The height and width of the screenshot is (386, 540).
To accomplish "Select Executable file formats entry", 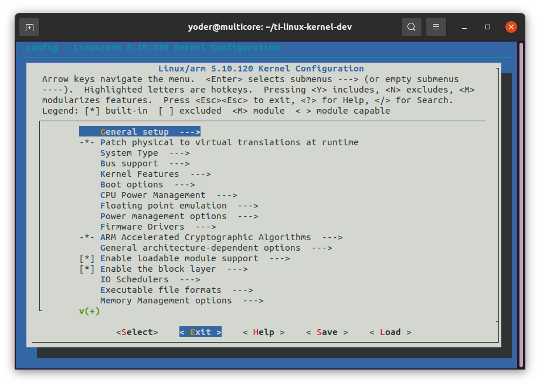I will coord(176,291).
